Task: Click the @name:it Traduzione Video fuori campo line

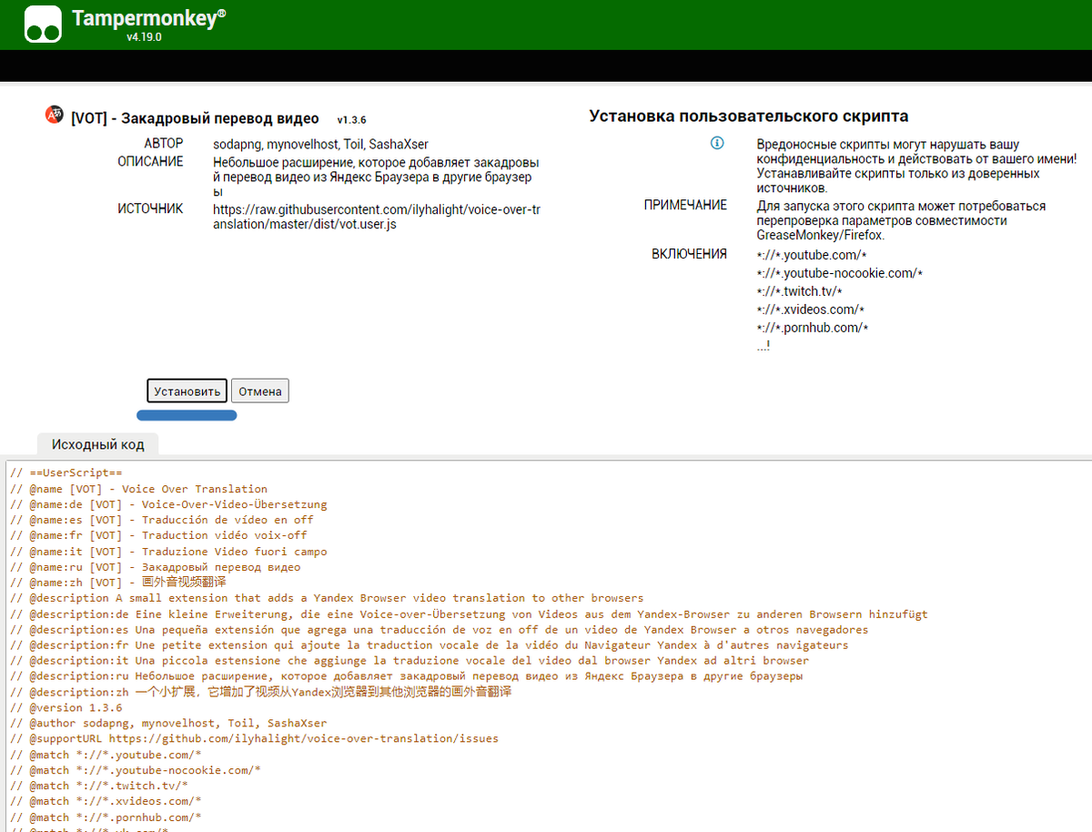Action: pos(168,552)
